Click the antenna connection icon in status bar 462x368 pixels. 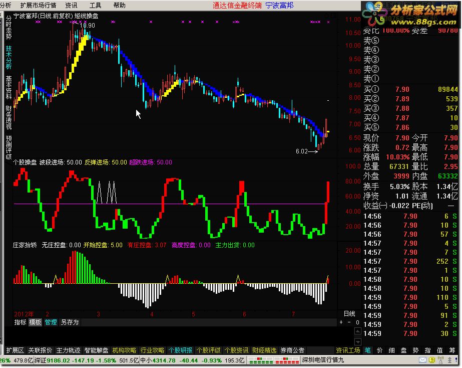coord(441,360)
